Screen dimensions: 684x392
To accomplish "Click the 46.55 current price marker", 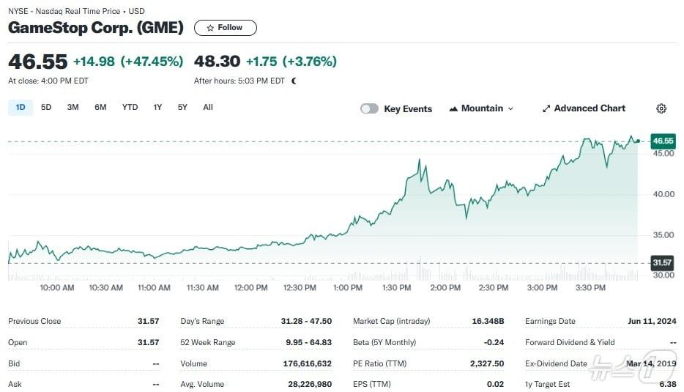I will click(x=662, y=141).
